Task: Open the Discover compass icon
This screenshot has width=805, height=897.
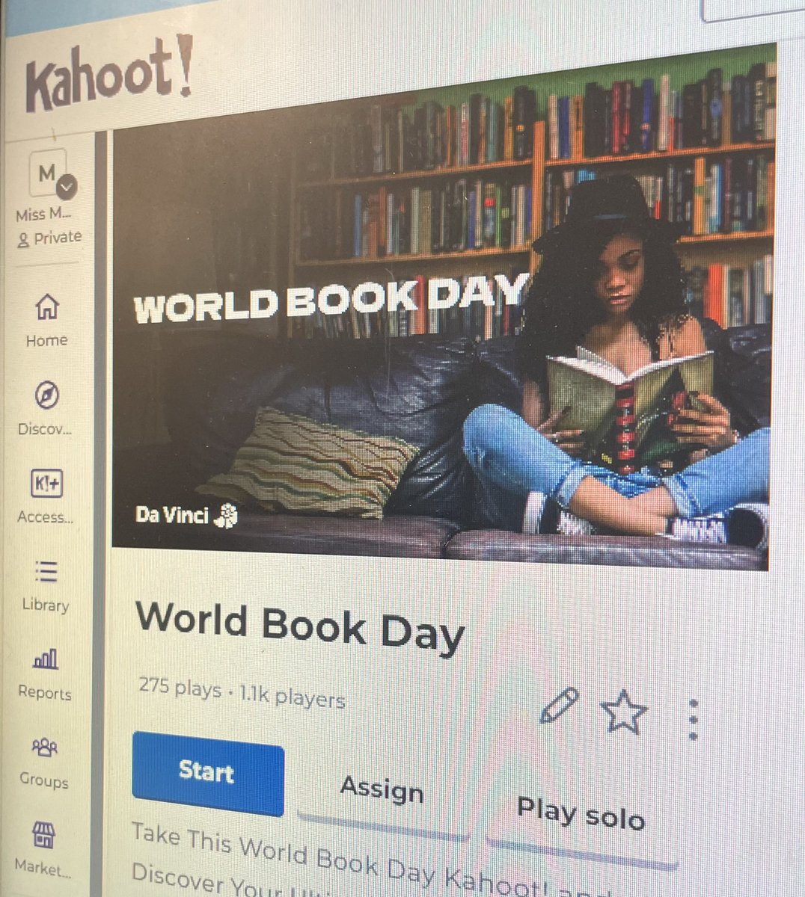Action: [46, 395]
